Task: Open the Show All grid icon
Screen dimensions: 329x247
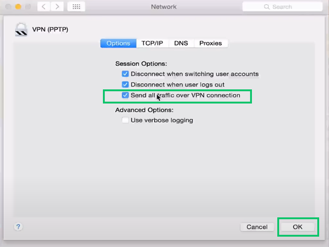Action: (76, 7)
